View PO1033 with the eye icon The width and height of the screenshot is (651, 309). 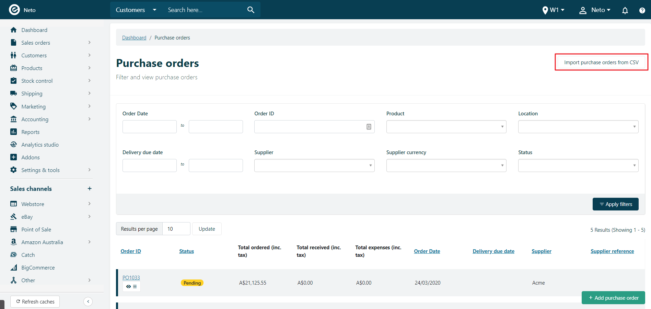128,287
